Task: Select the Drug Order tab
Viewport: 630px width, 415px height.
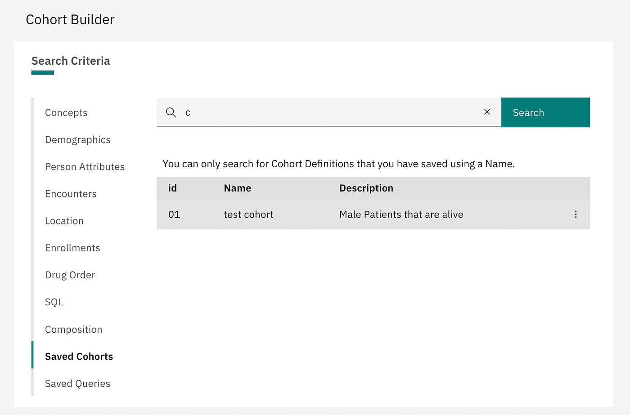Action: [x=70, y=275]
